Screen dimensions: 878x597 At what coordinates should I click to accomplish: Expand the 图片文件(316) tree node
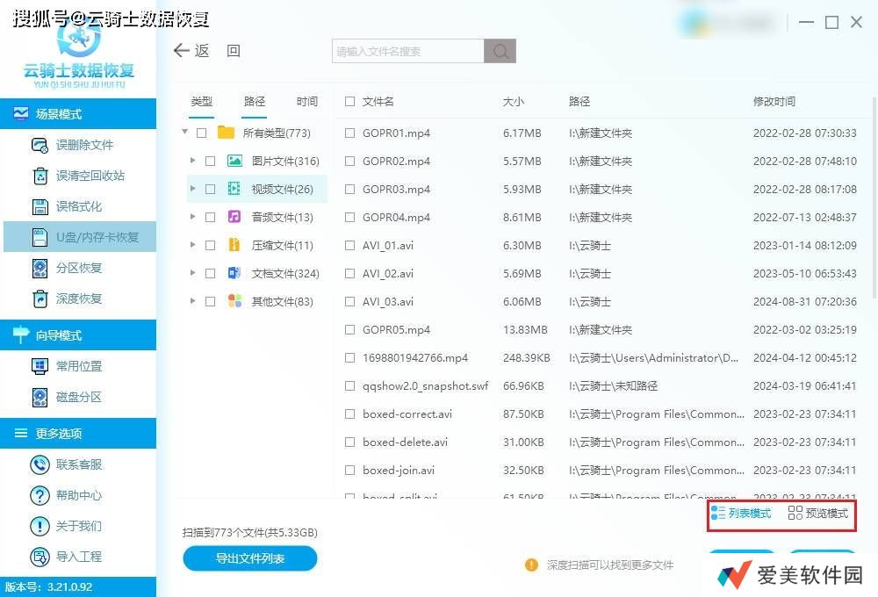[192, 162]
